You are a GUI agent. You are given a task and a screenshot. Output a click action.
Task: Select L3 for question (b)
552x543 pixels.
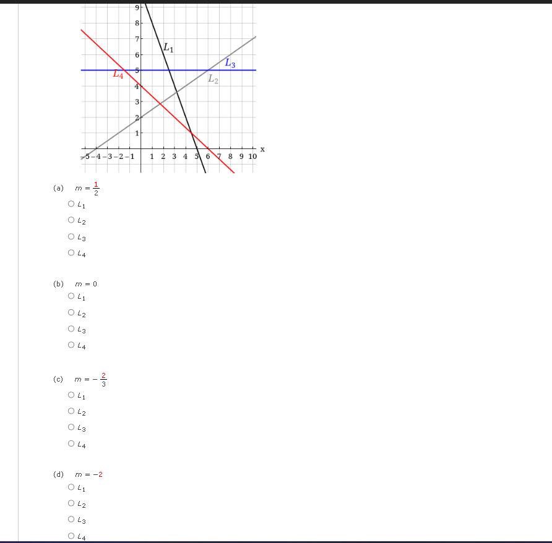coord(72,329)
